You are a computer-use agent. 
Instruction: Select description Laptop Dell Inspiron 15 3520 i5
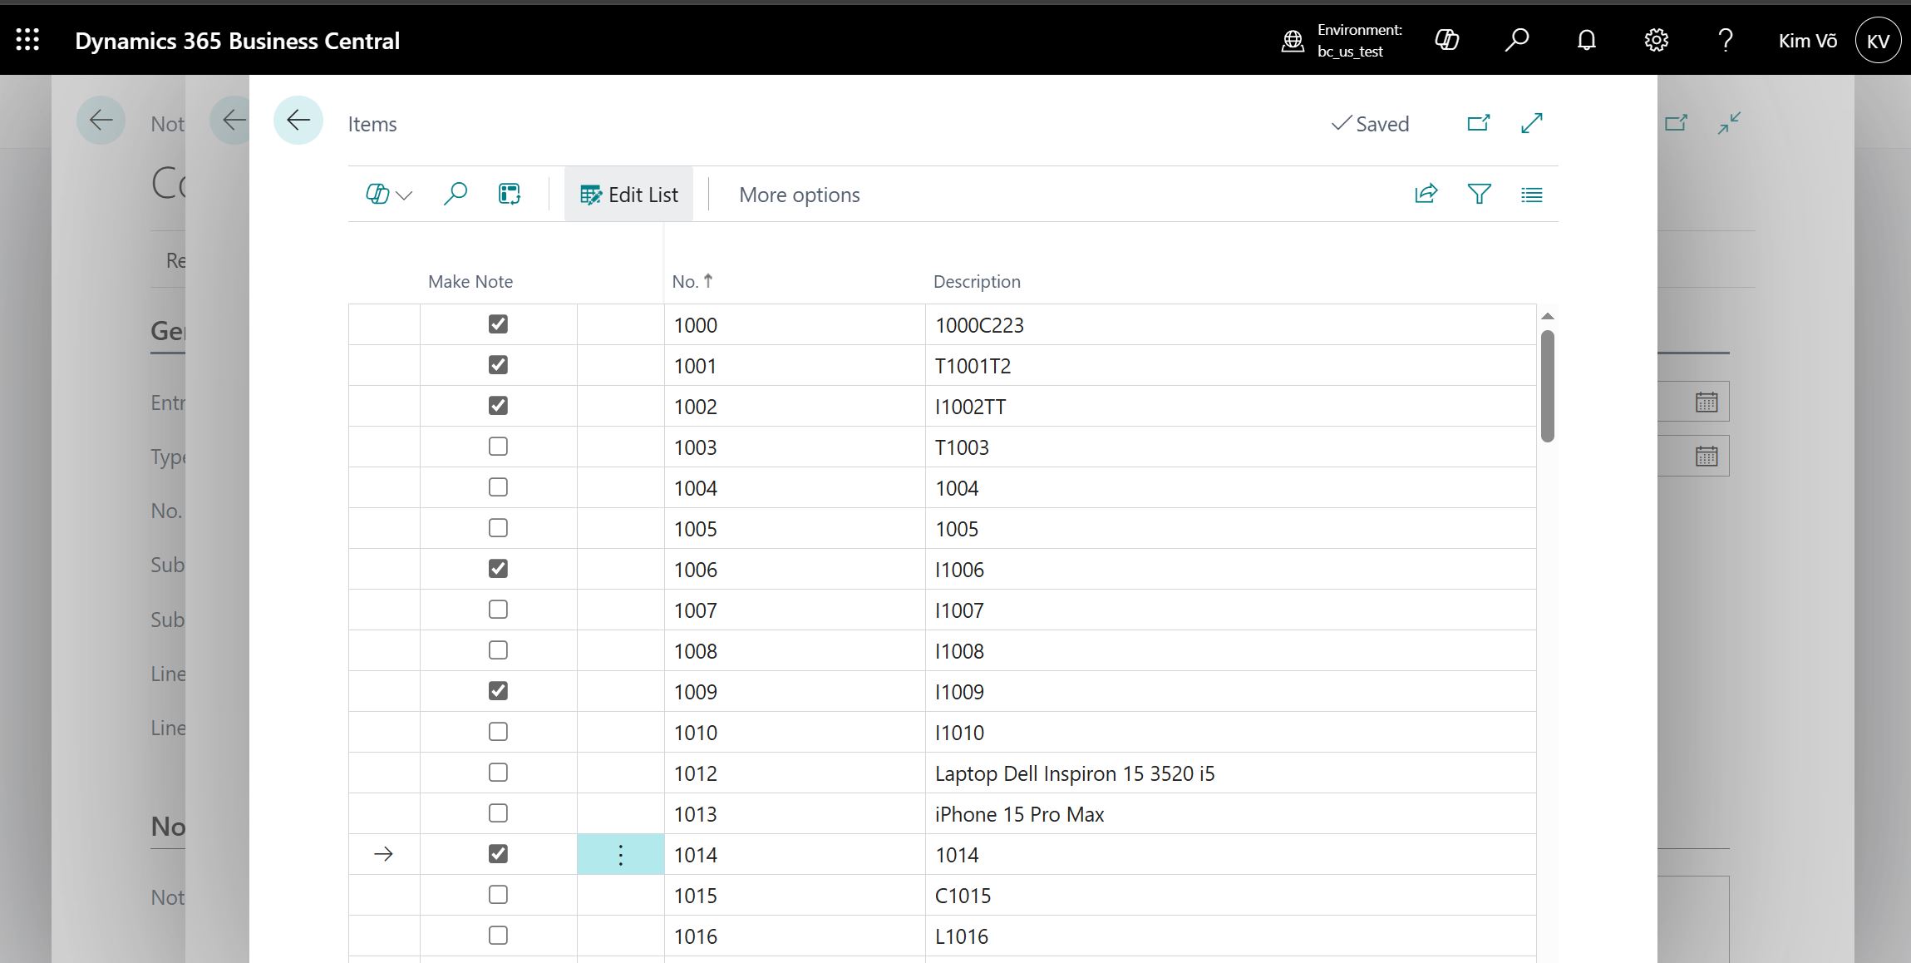(x=1230, y=773)
